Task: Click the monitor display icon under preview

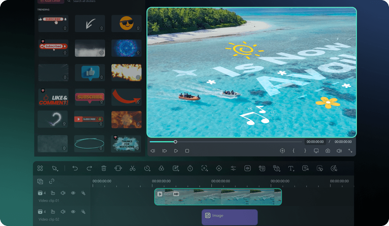Action: (x=316, y=151)
